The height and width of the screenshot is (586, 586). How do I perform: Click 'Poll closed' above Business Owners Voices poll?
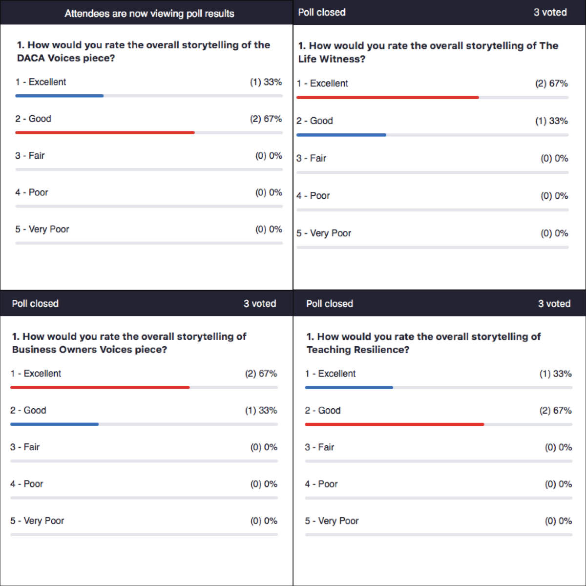(35, 303)
